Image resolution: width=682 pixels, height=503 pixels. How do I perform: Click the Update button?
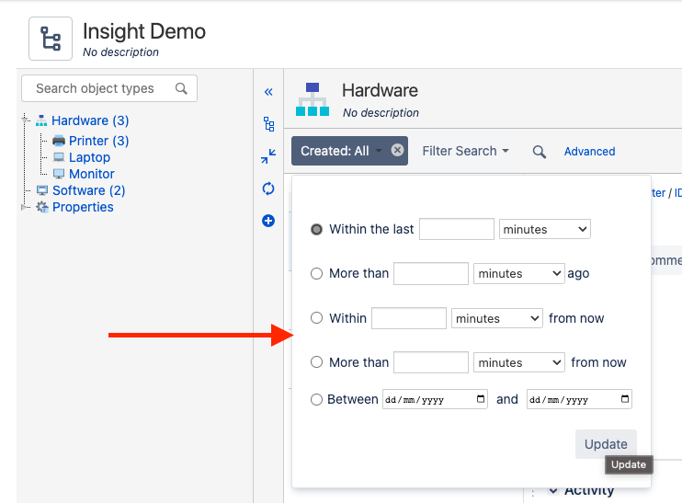pos(606,444)
